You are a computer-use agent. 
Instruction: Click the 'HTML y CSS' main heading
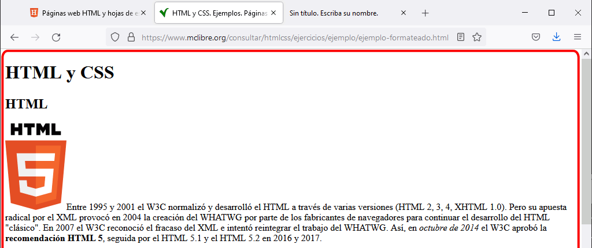[x=60, y=72]
